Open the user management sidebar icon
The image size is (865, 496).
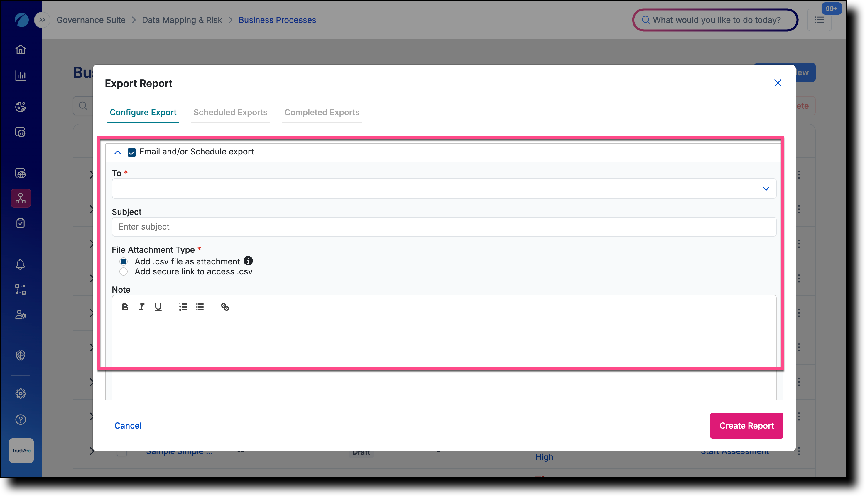pyautogui.click(x=21, y=315)
